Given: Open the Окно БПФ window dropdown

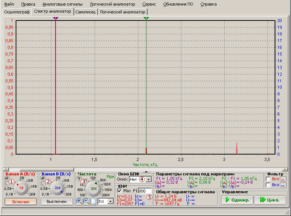Looking at the screenshot, I should 149,179.
